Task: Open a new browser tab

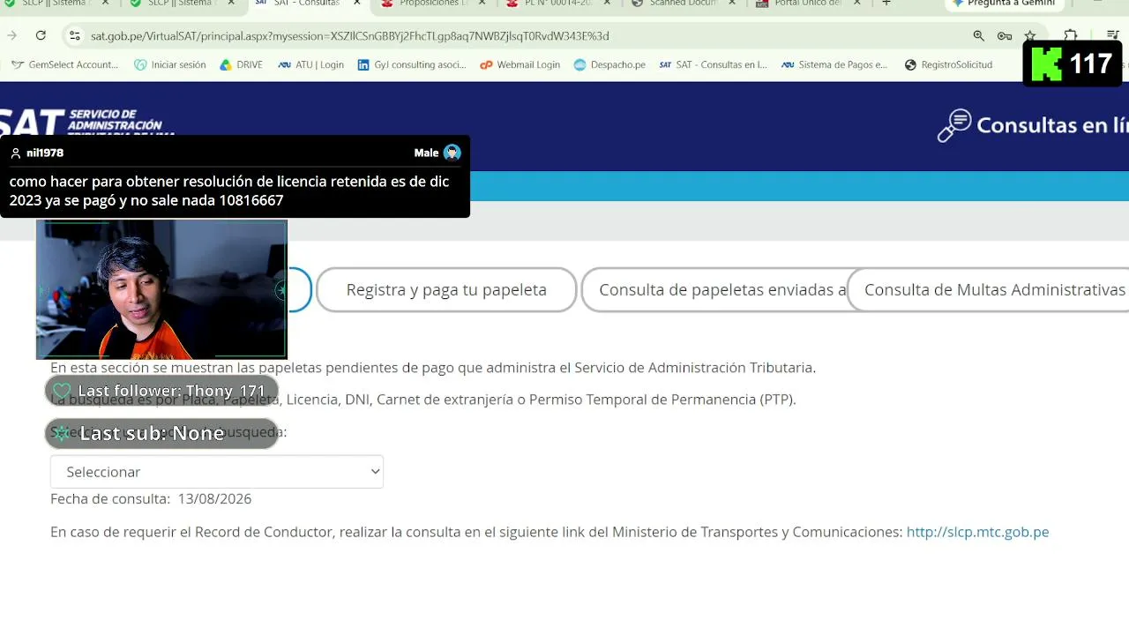Action: [886, 3]
